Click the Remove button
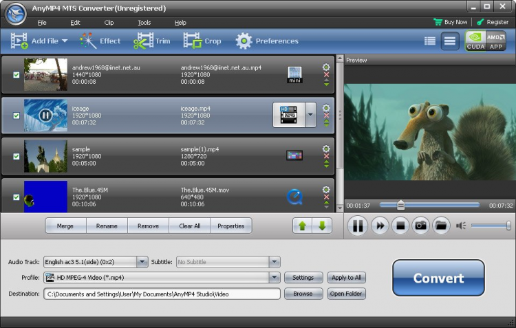Screen dimensions: 516x328 pos(148,226)
